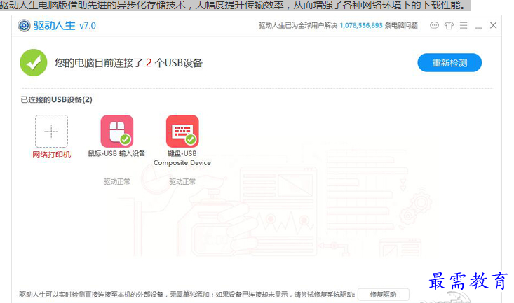This screenshot has height=303, width=514.
Task: Click the 鼠标-USB 输入设备 label
Action: (x=116, y=153)
